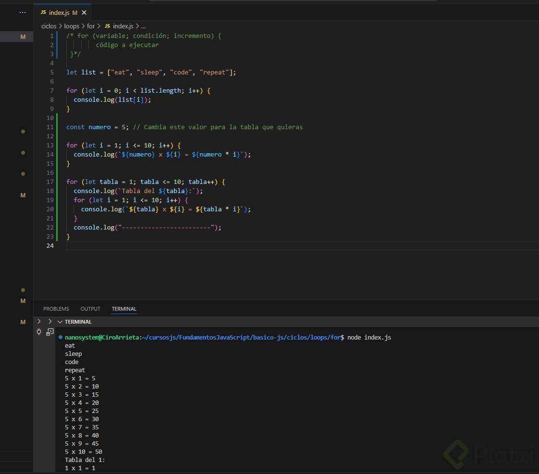539x474 pixels.
Task: Click the blue command status dot in terminal
Action: coord(60,338)
